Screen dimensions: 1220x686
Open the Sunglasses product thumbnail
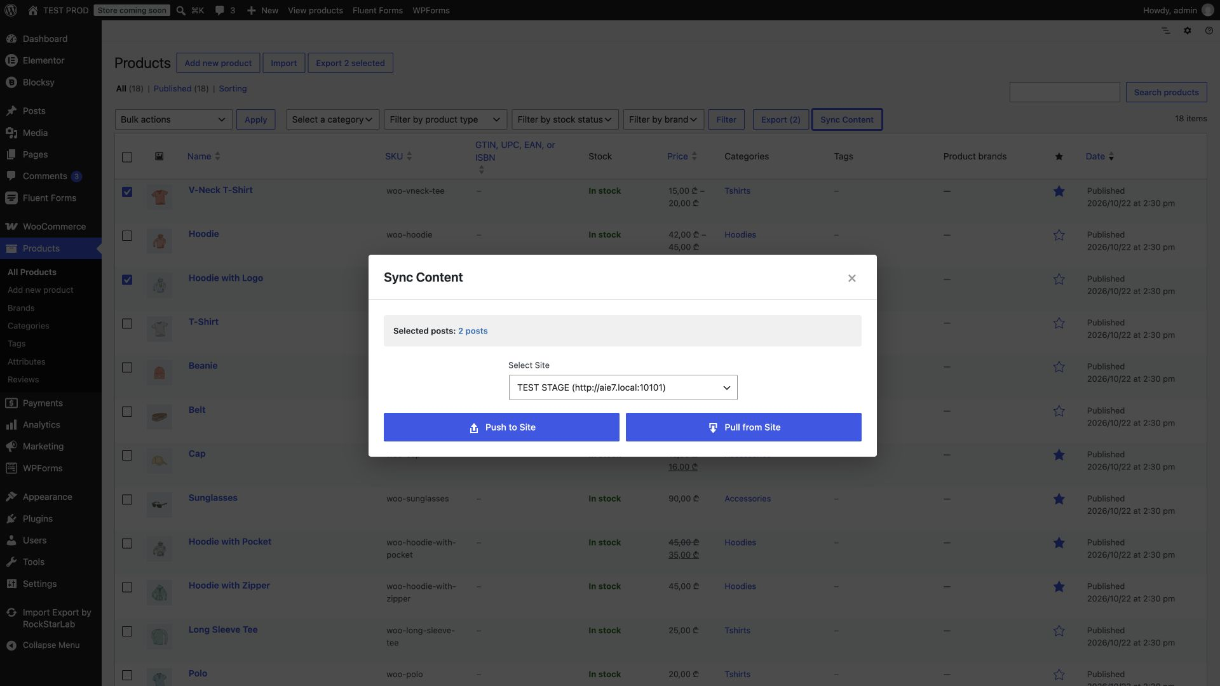click(x=159, y=505)
